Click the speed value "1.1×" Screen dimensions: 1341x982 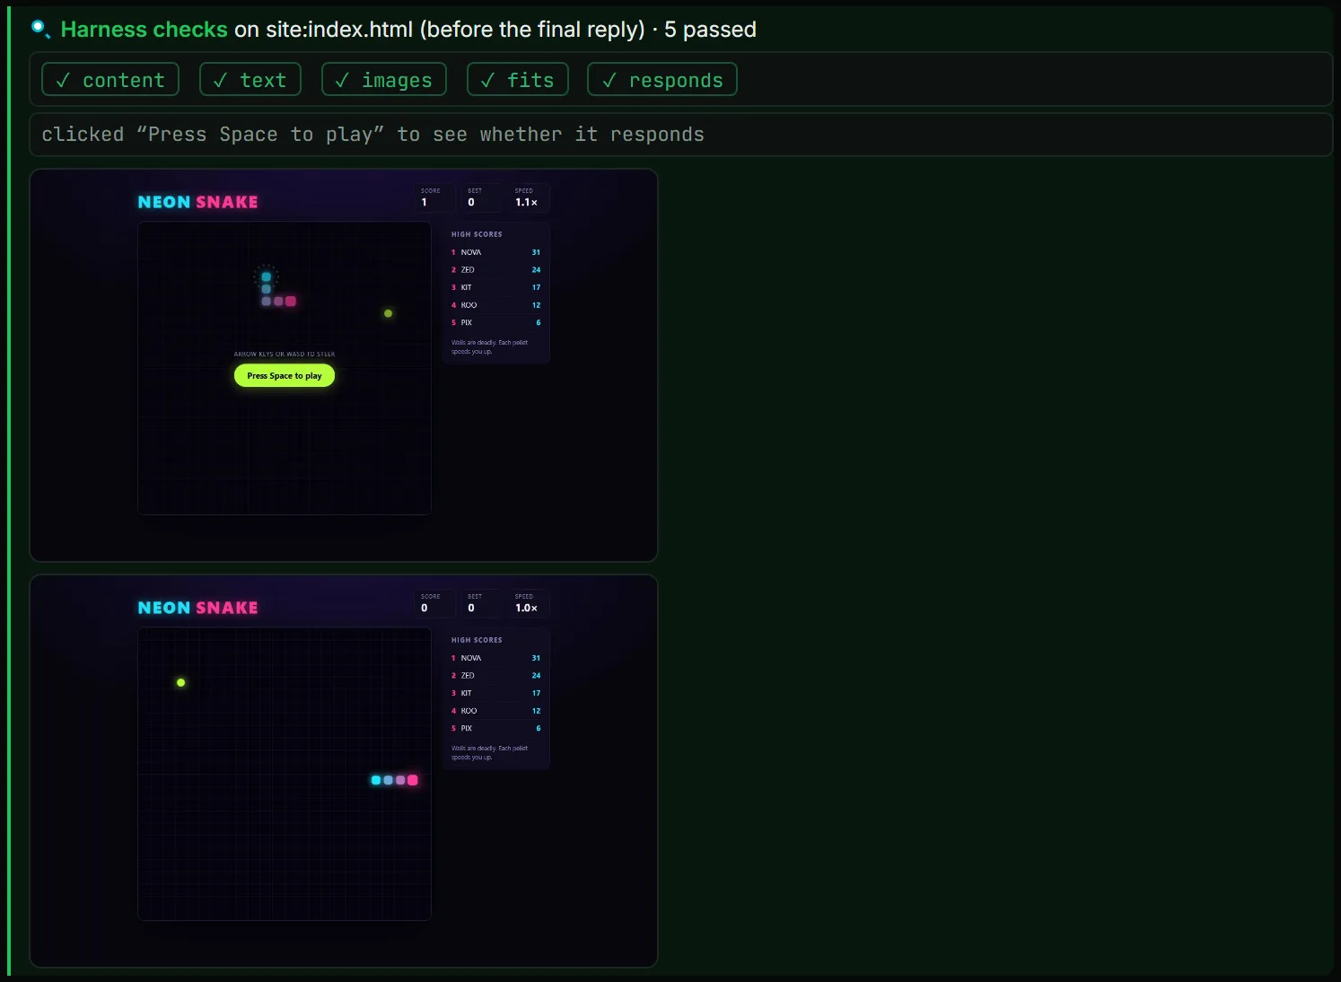526,203
